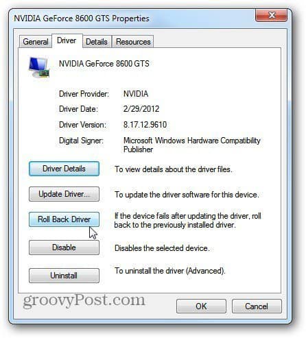306x338 pixels.
Task: Click the dialog title bar text
Action: (x=82, y=19)
